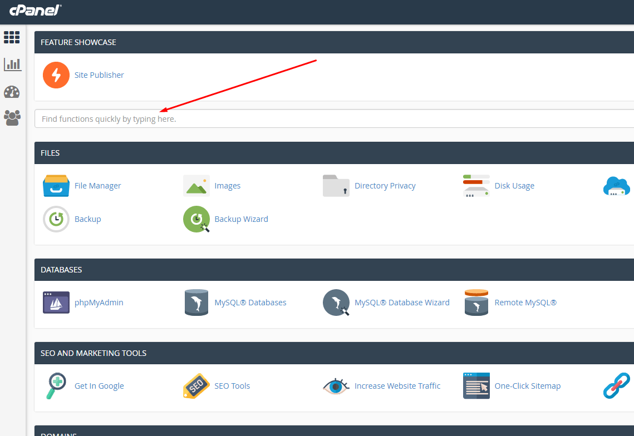Click the Disk Usage icon
Screen dimensions: 634x436
click(476, 186)
